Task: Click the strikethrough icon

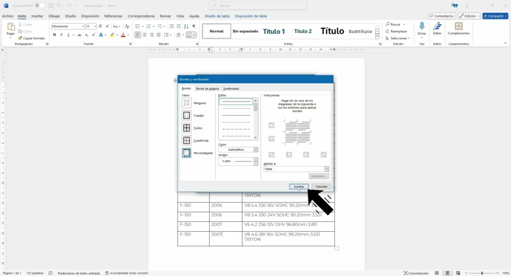Action: point(79,35)
